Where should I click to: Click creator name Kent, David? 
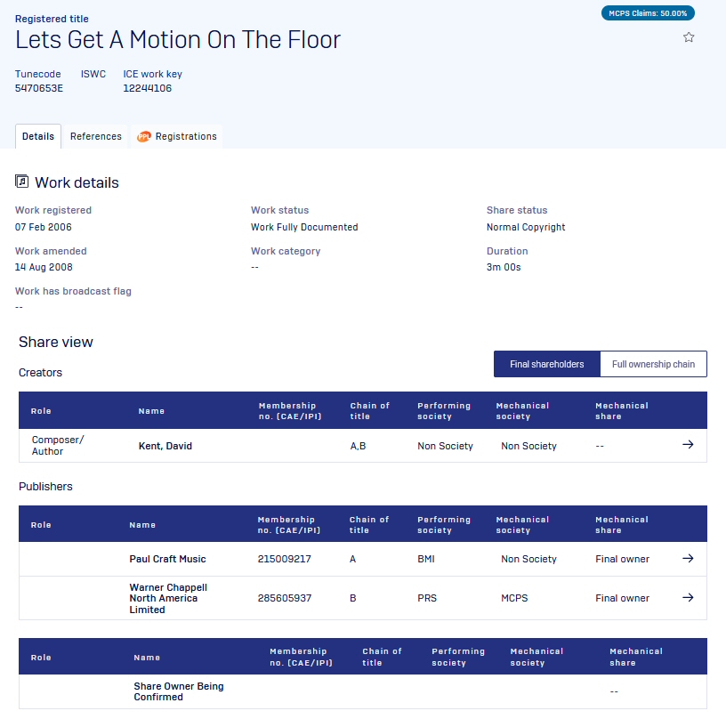coord(165,446)
